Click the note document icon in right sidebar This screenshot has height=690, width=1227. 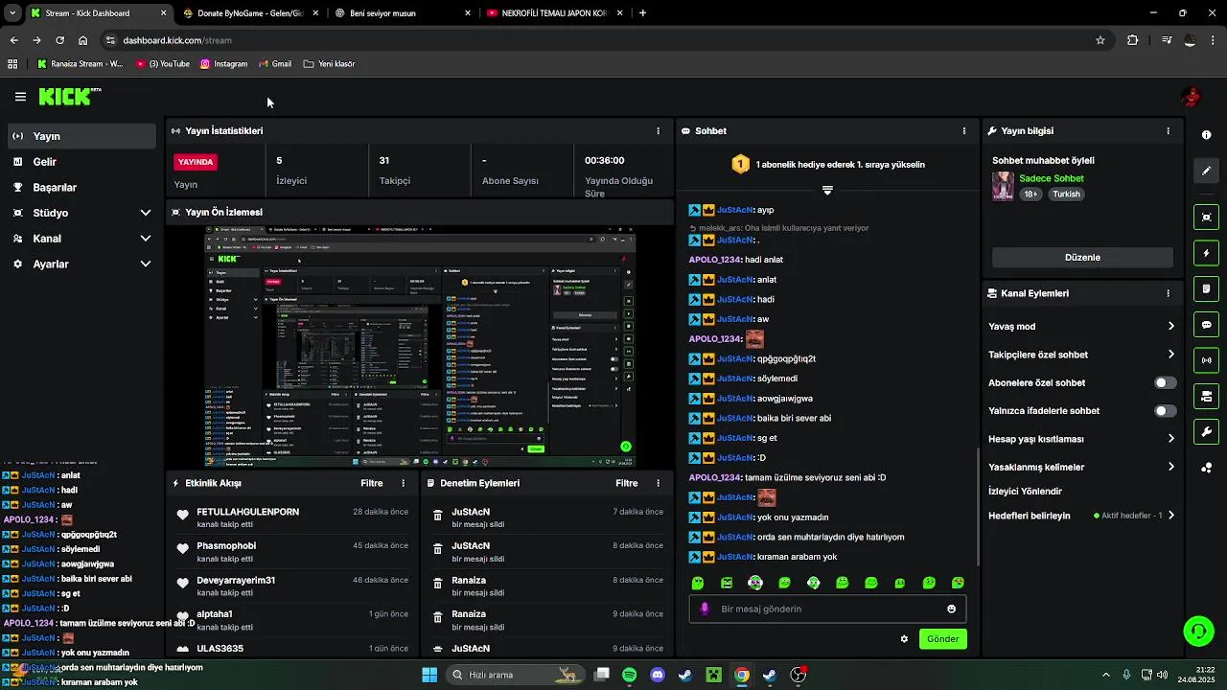pos(1206,288)
